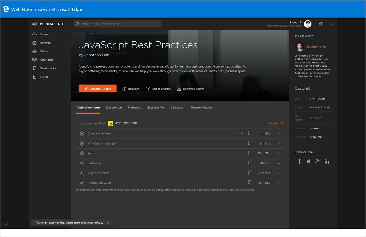
Task: Bookmark the Syntax module
Action: 249,153
